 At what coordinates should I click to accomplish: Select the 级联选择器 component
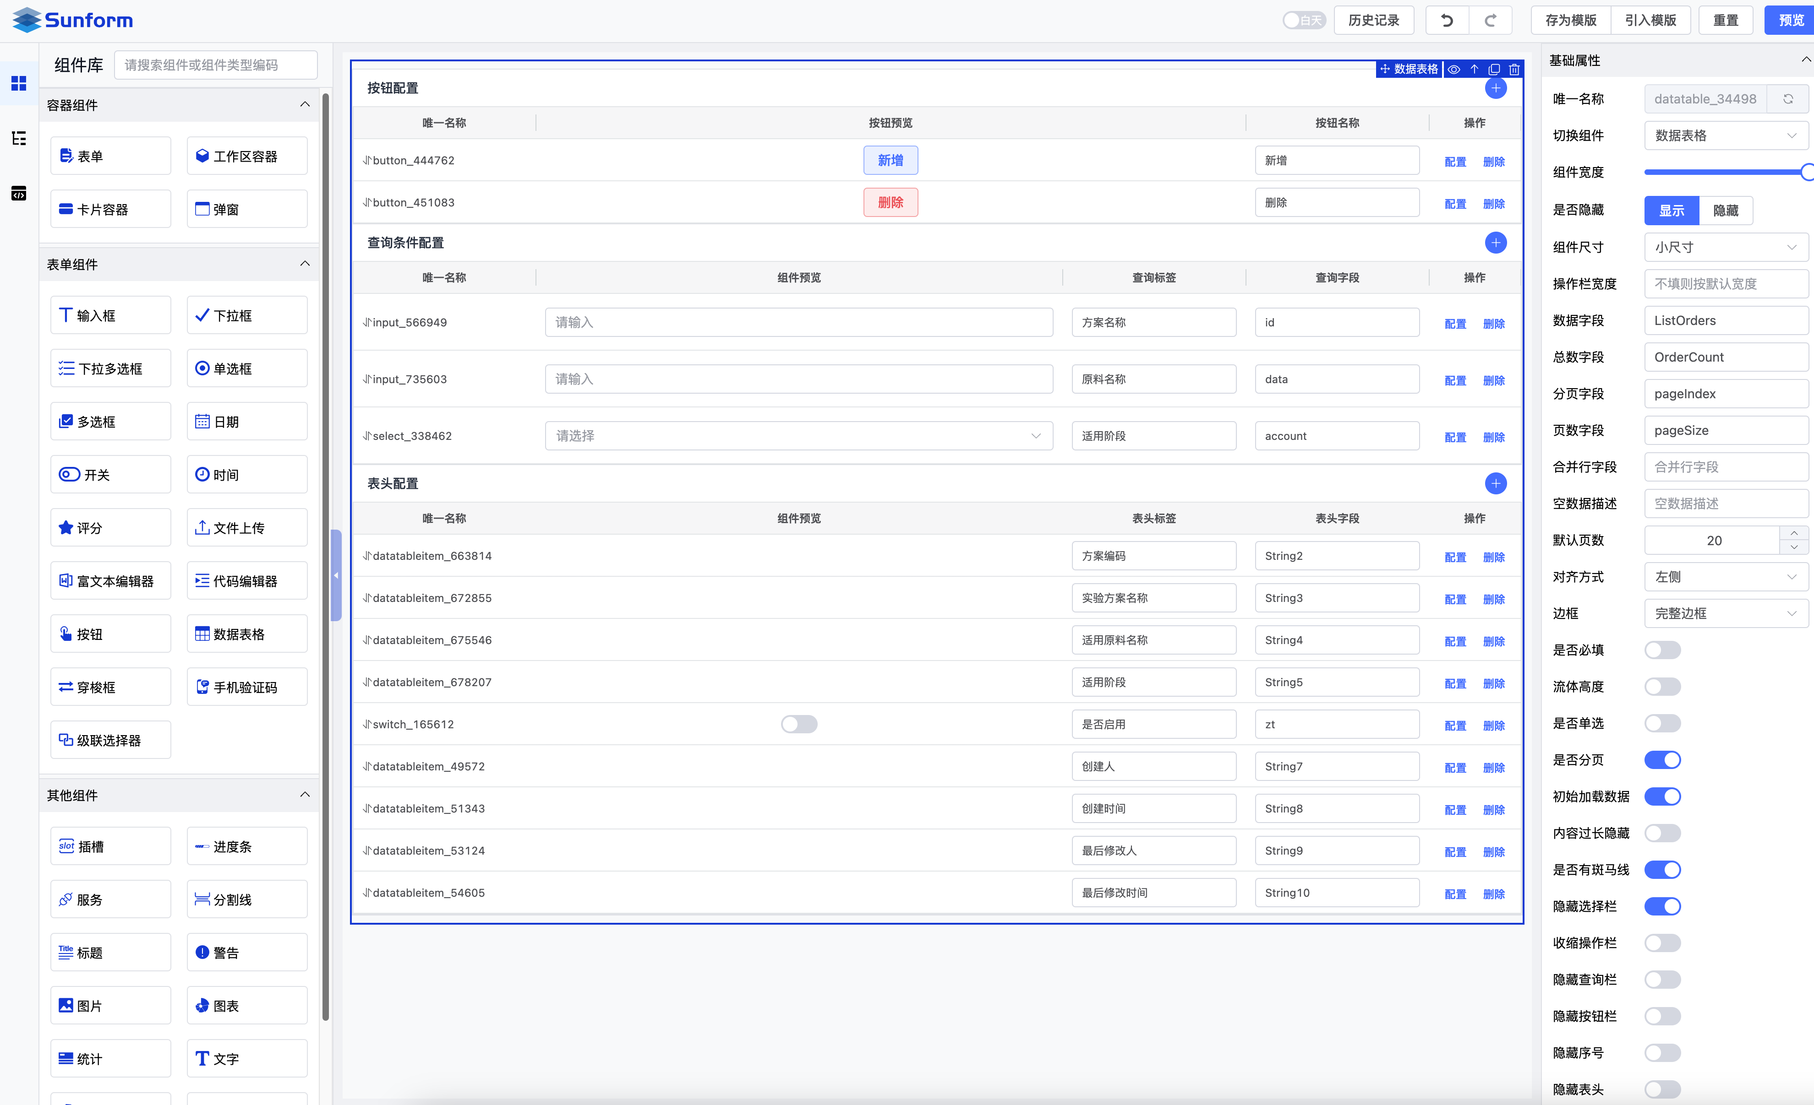[110, 740]
